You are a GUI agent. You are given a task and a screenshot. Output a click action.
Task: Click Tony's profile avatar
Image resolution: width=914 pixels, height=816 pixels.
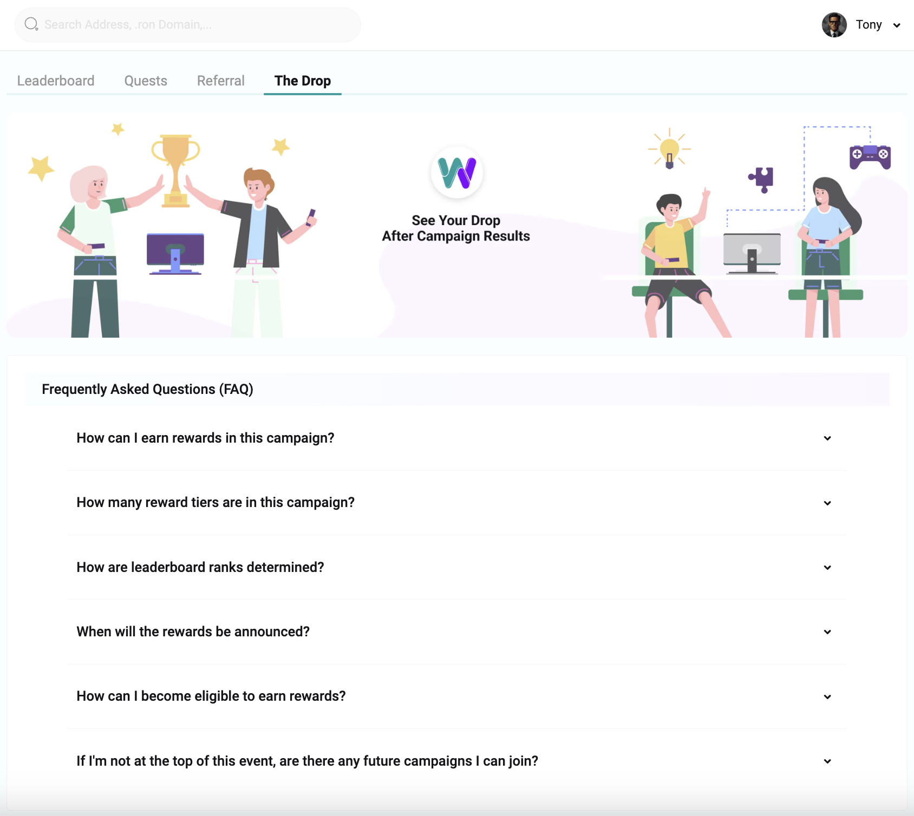(x=834, y=25)
